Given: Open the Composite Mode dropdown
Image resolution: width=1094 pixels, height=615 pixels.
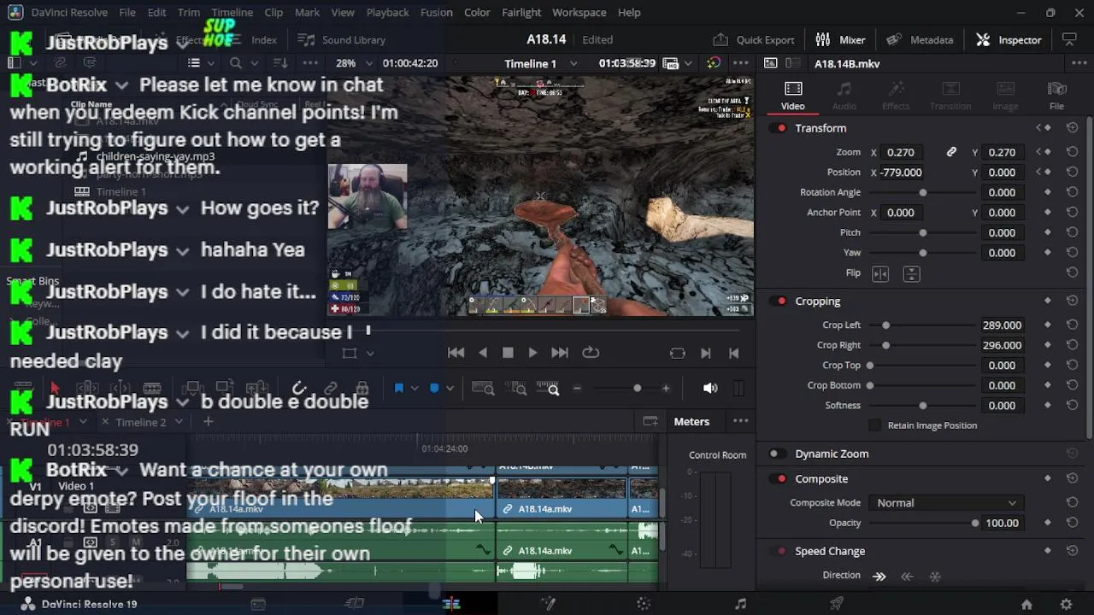Looking at the screenshot, I should coord(945,503).
